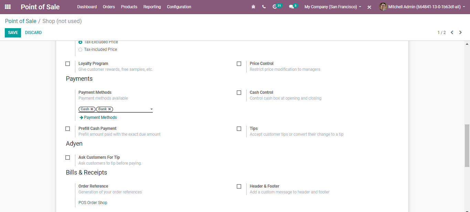Open the messages chat icon with 2 badge
470x212 pixels.
[x=293, y=7]
